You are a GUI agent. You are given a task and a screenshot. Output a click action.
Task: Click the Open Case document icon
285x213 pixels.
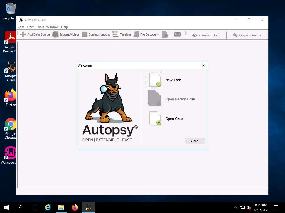click(x=155, y=118)
